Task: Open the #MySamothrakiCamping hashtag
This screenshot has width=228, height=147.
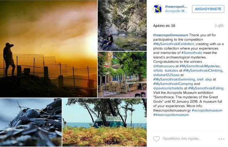Action: [x=173, y=84]
